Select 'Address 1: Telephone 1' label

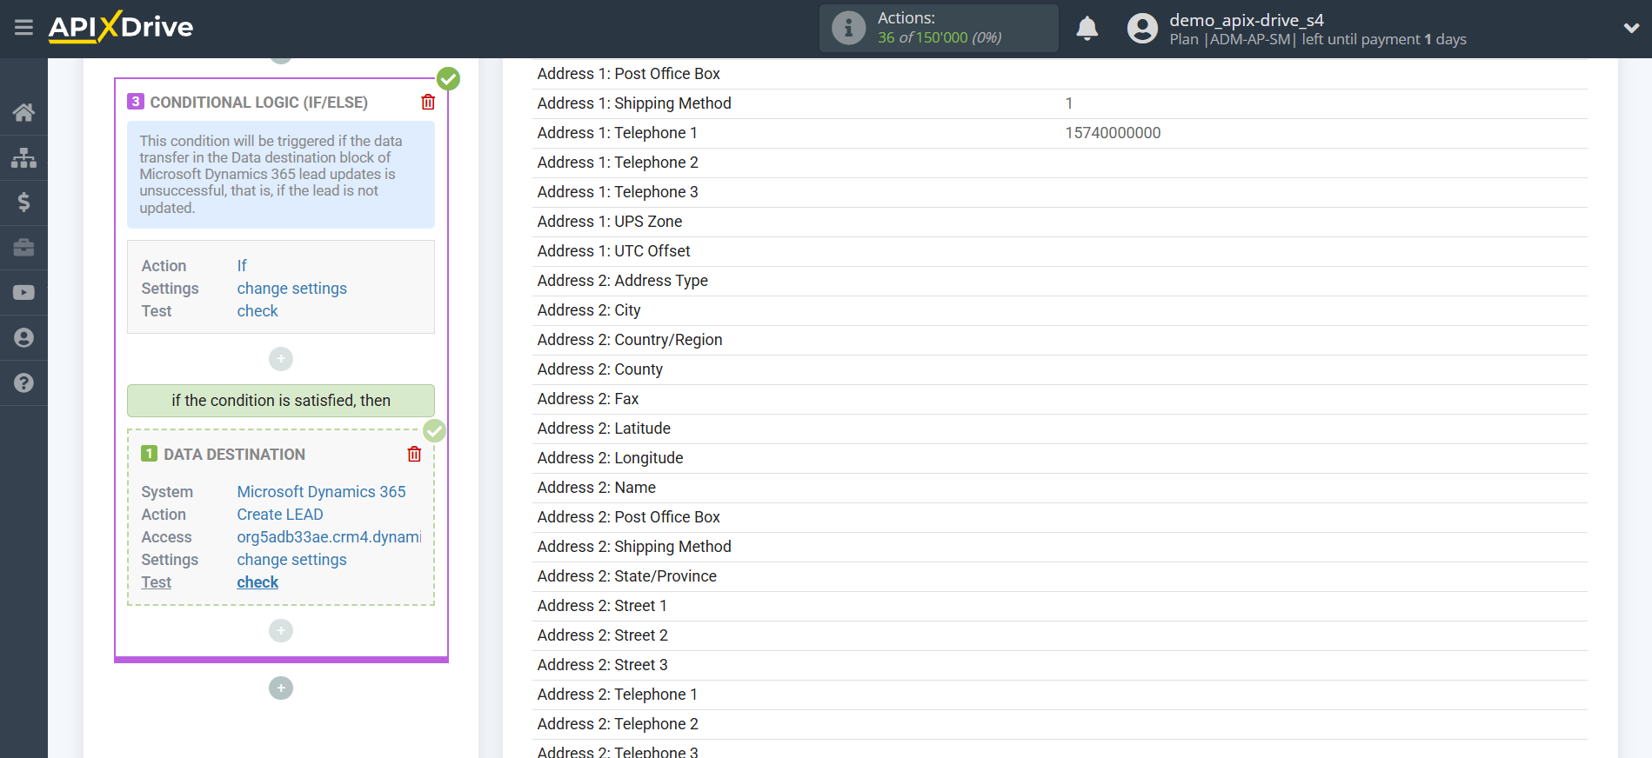[x=617, y=133]
